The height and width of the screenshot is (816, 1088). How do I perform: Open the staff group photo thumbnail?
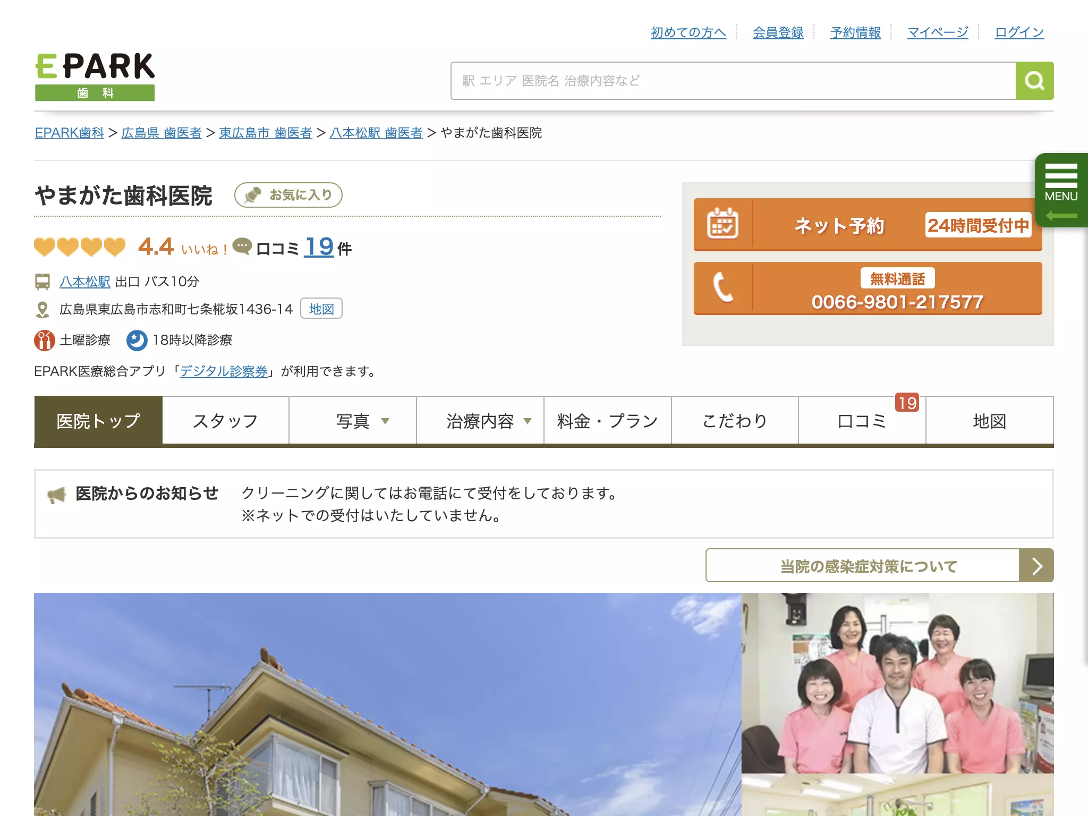(898, 683)
